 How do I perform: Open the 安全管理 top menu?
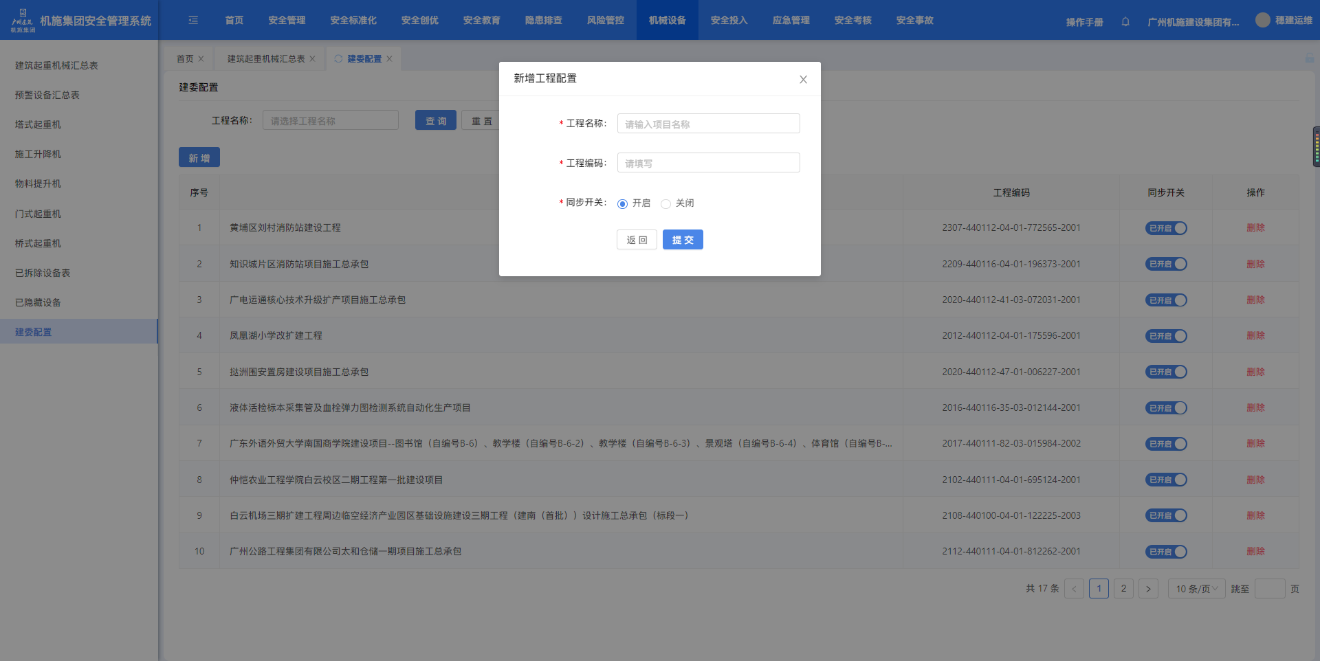click(287, 21)
